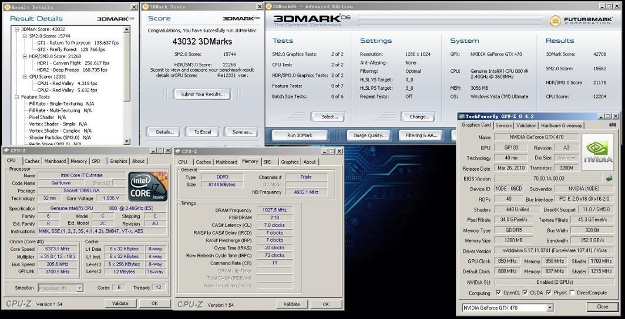Toggle the CUDA checkbox in GPU-Z
This screenshot has width=625, height=319.
click(x=525, y=293)
